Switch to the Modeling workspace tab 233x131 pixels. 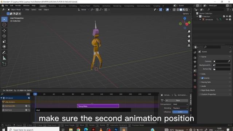click(52, 6)
